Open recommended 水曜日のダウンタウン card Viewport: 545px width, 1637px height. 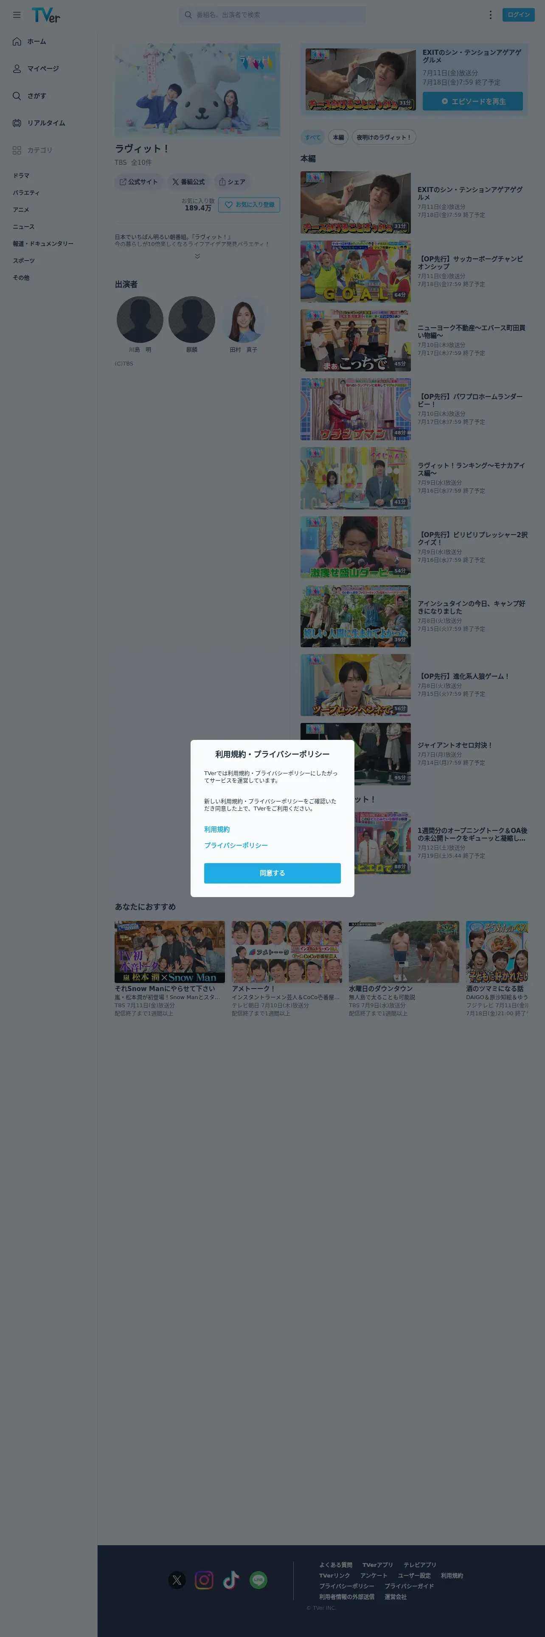coord(404,969)
